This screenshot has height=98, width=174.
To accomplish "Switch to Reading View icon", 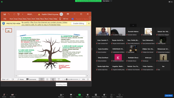I will [53, 79].
